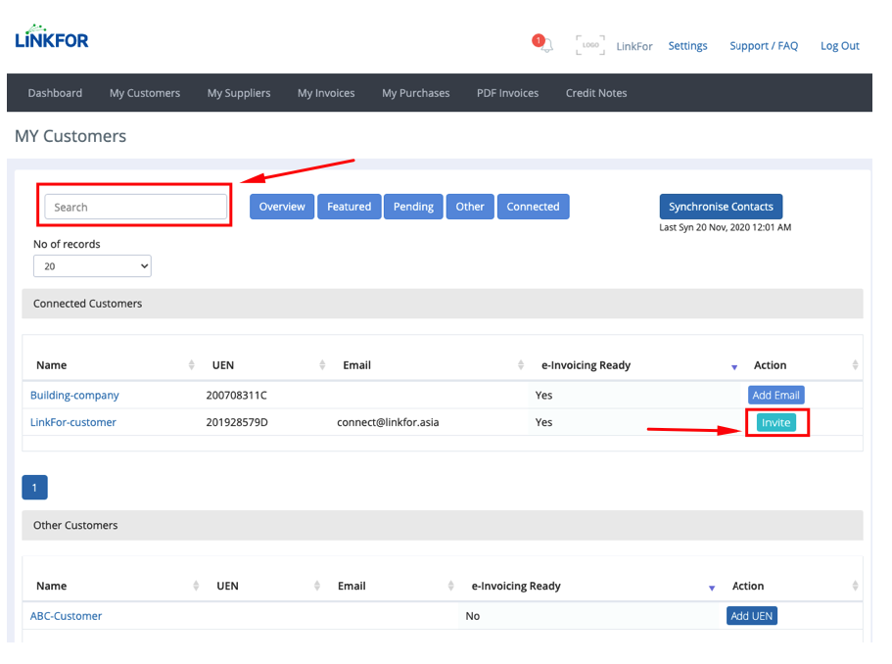Open the ABC-Customer link

[66, 616]
